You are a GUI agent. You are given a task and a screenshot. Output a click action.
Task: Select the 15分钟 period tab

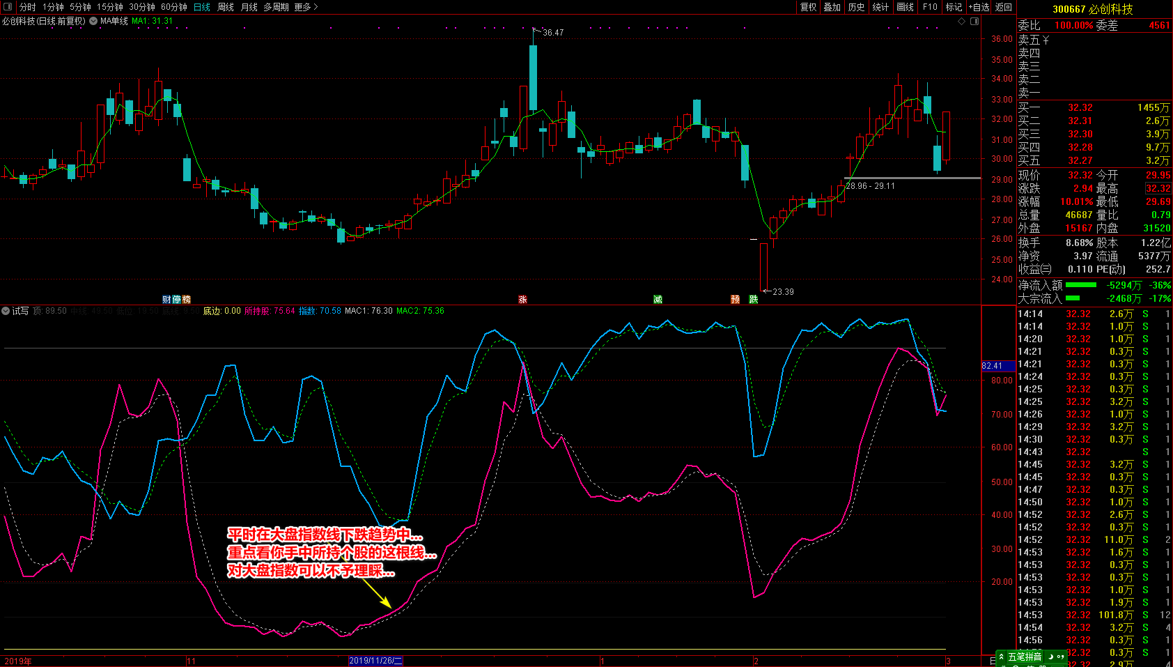[110, 7]
